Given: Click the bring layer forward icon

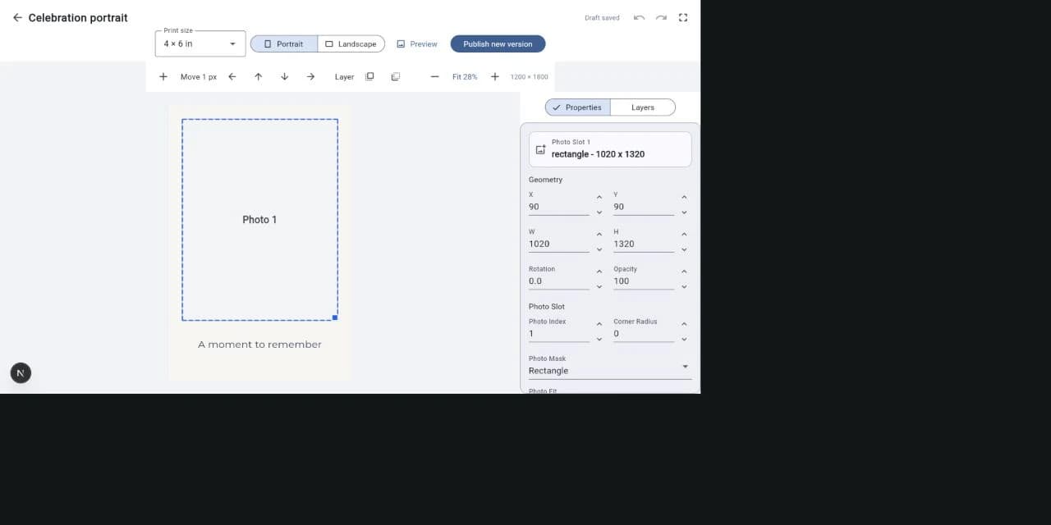Looking at the screenshot, I should pos(369,76).
